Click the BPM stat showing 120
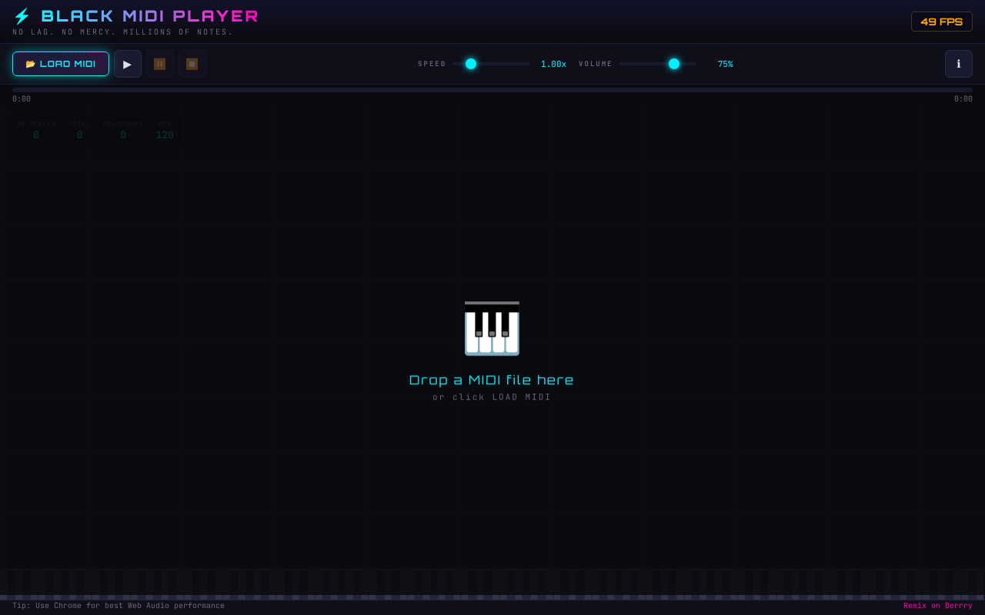The image size is (985, 615). [165, 131]
